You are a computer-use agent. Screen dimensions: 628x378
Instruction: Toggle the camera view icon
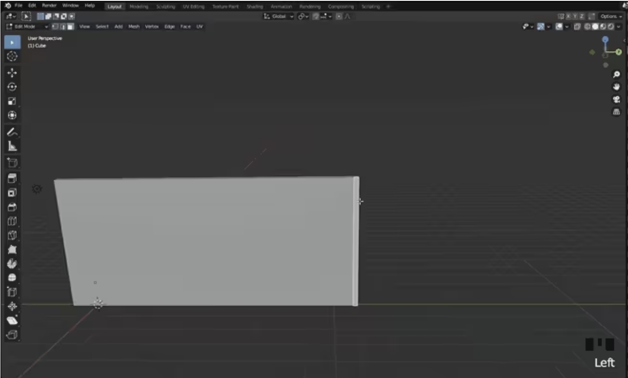coord(616,99)
